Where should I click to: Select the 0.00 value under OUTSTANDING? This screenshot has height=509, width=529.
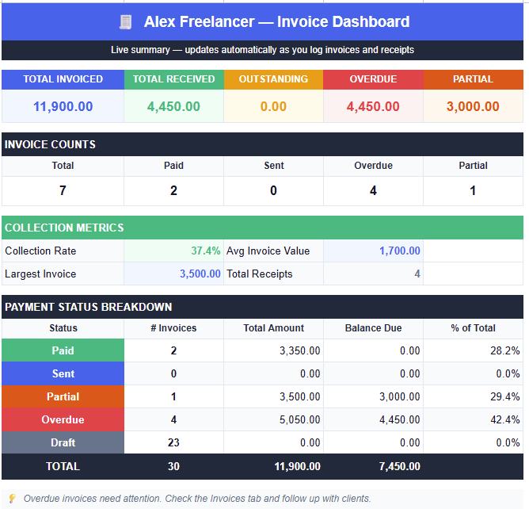(273, 106)
